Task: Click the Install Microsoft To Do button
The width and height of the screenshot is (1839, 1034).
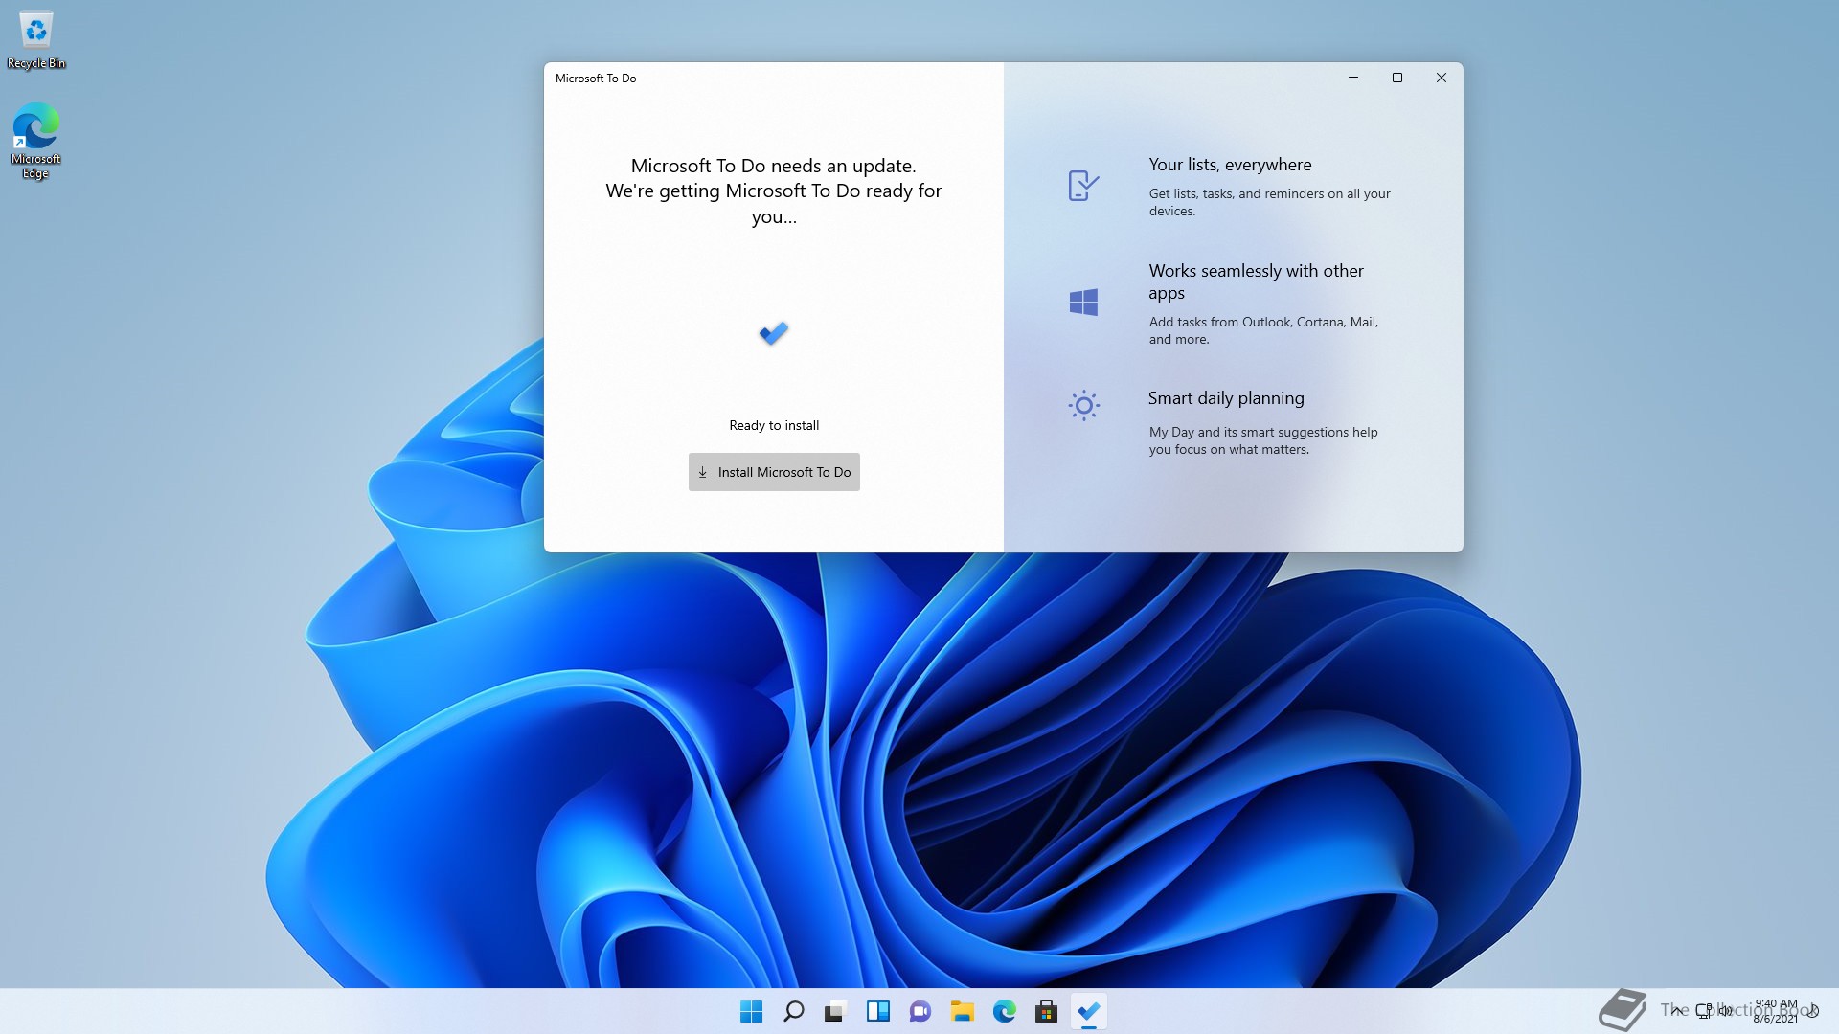Action: tap(774, 472)
